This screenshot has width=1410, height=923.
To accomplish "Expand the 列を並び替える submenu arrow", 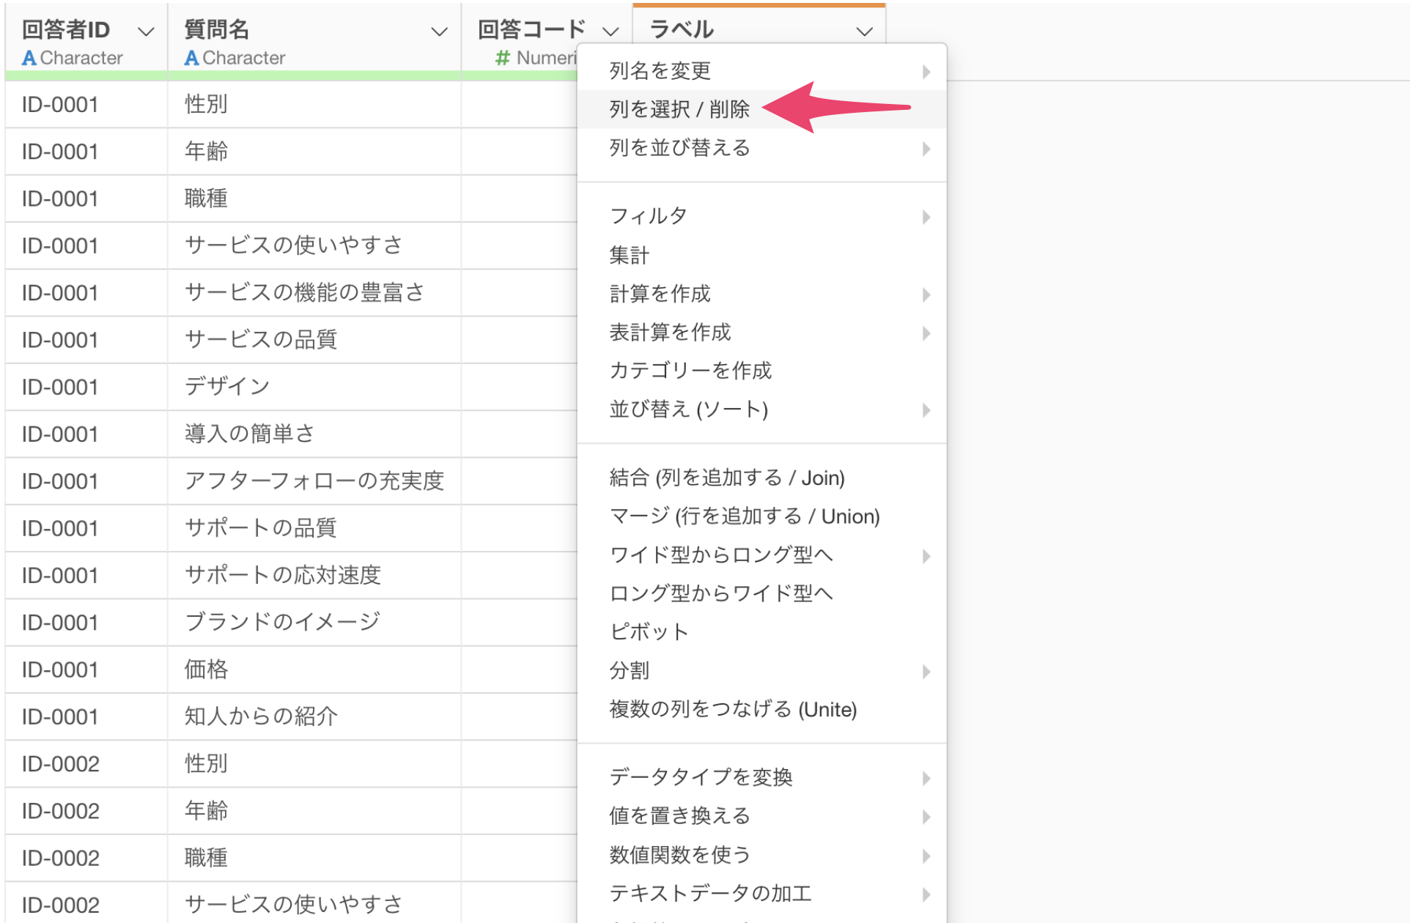I will point(926,149).
